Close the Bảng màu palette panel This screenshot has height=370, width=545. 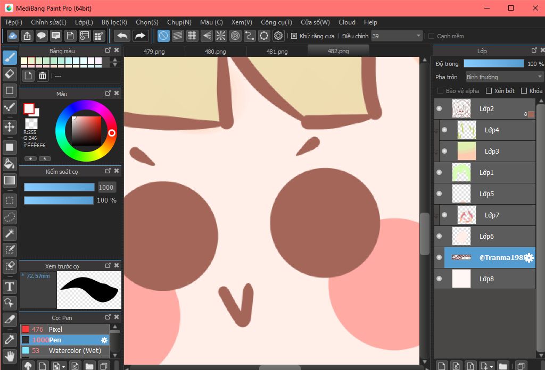click(x=117, y=51)
